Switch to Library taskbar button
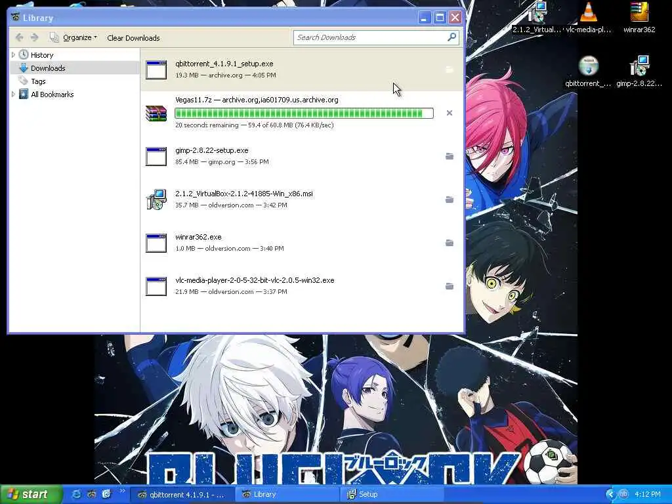This screenshot has height=504, width=672. click(x=287, y=495)
